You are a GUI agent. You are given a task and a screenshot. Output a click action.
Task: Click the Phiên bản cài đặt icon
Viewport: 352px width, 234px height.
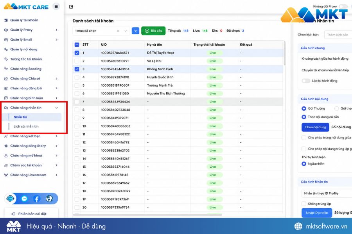click(x=13, y=214)
